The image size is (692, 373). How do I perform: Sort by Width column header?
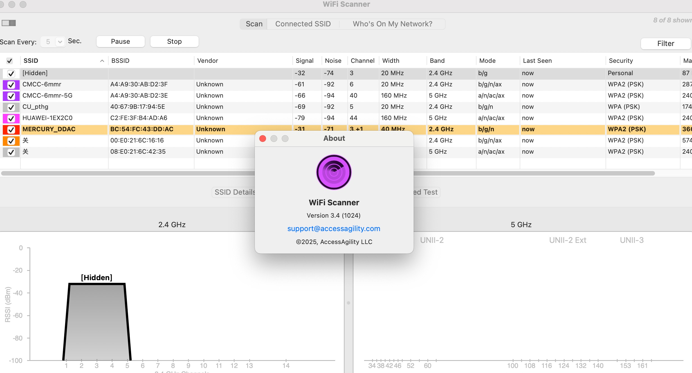pos(402,61)
